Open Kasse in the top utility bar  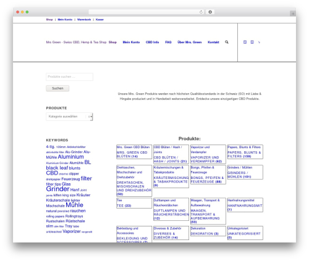tap(99, 20)
